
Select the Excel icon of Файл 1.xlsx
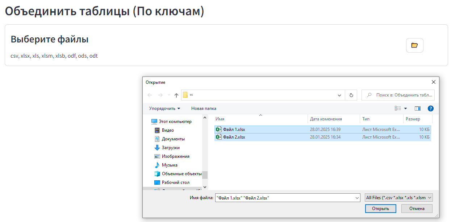(x=219, y=129)
